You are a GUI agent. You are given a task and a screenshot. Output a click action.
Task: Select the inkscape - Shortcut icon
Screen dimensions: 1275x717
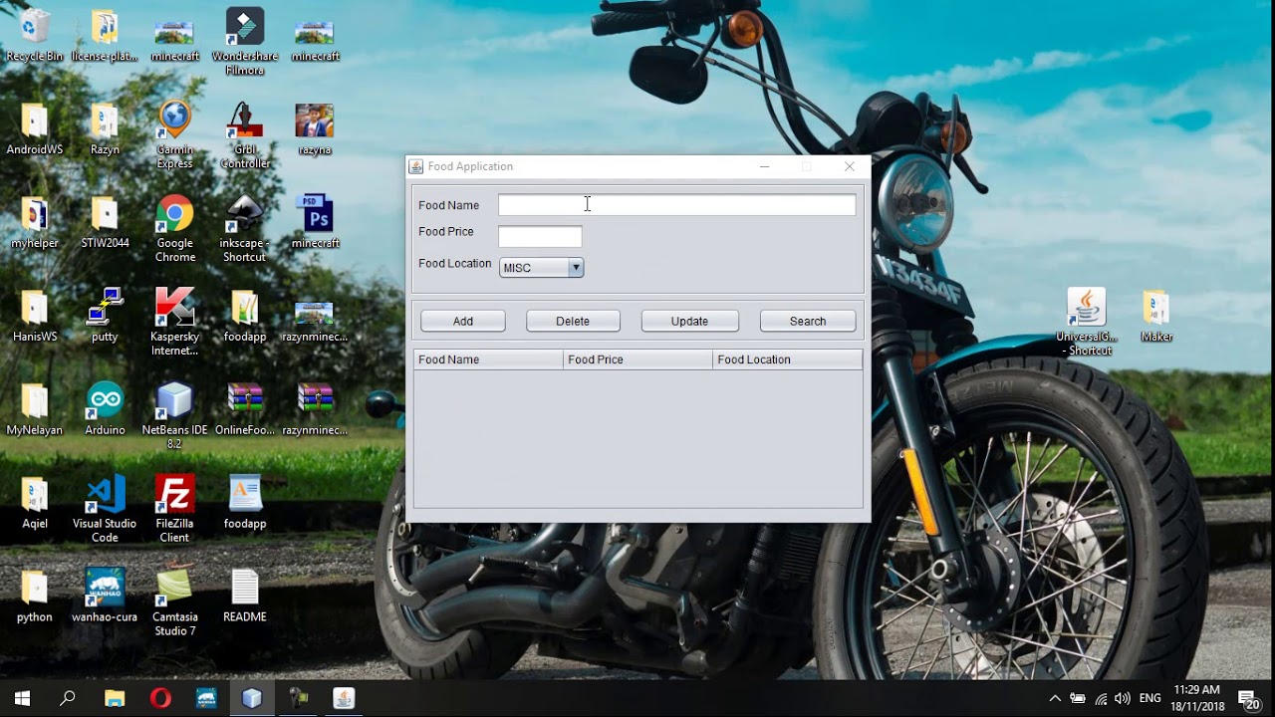pos(245,229)
